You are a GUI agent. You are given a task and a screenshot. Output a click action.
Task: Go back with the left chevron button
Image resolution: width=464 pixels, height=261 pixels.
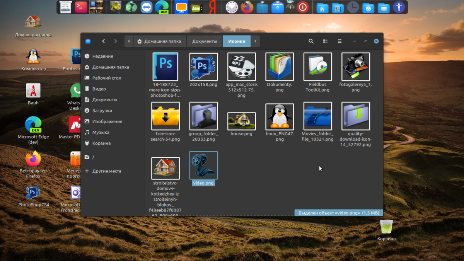pyautogui.click(x=103, y=41)
